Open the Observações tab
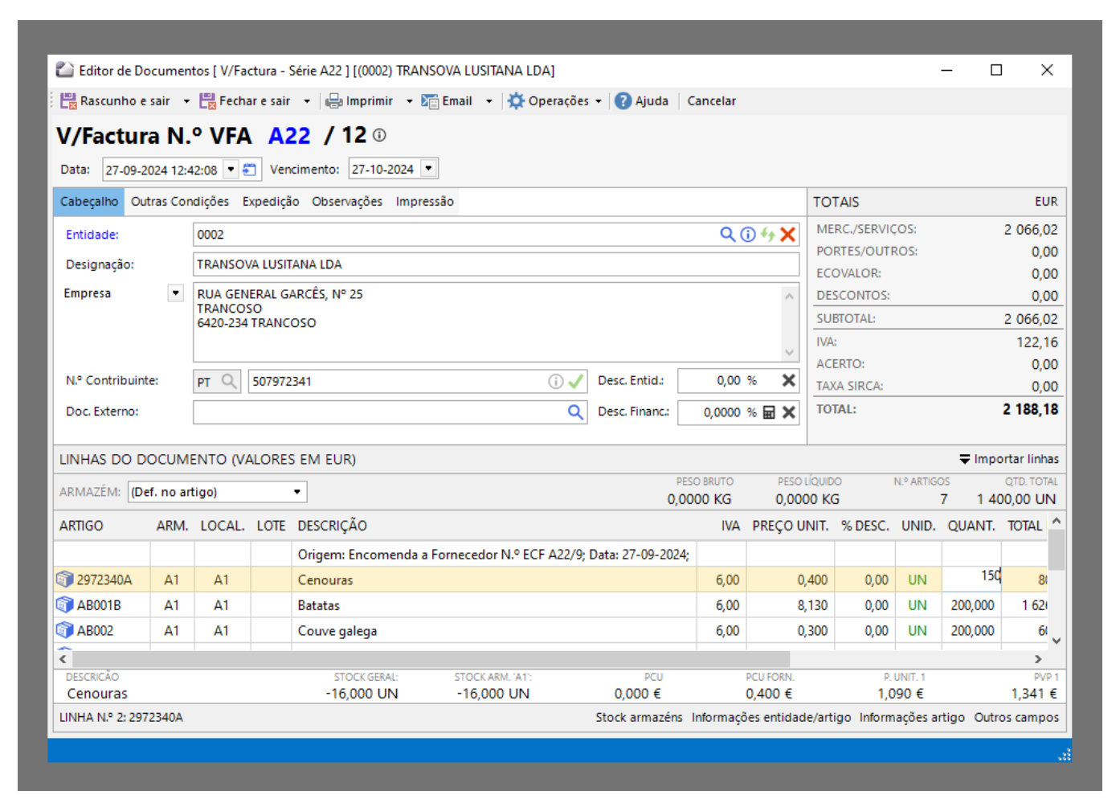The width and height of the screenshot is (1120, 807). click(x=347, y=202)
